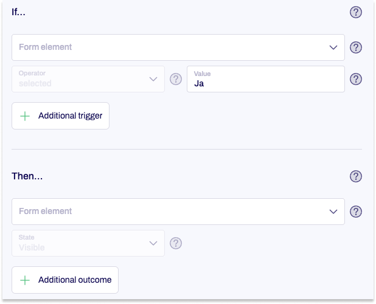376x304 pixels.
Task: Click the chevron arrow in the State box
Action: pos(153,243)
